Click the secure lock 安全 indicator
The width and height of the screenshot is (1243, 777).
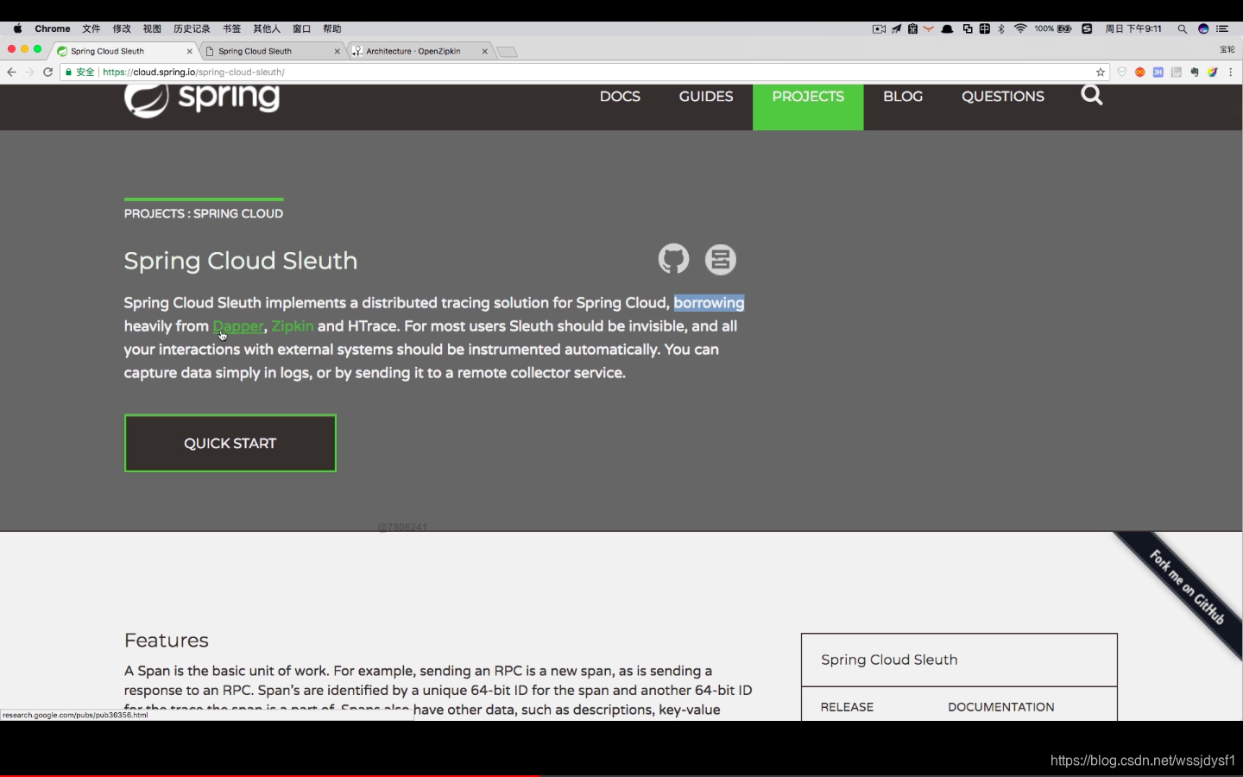click(x=79, y=73)
